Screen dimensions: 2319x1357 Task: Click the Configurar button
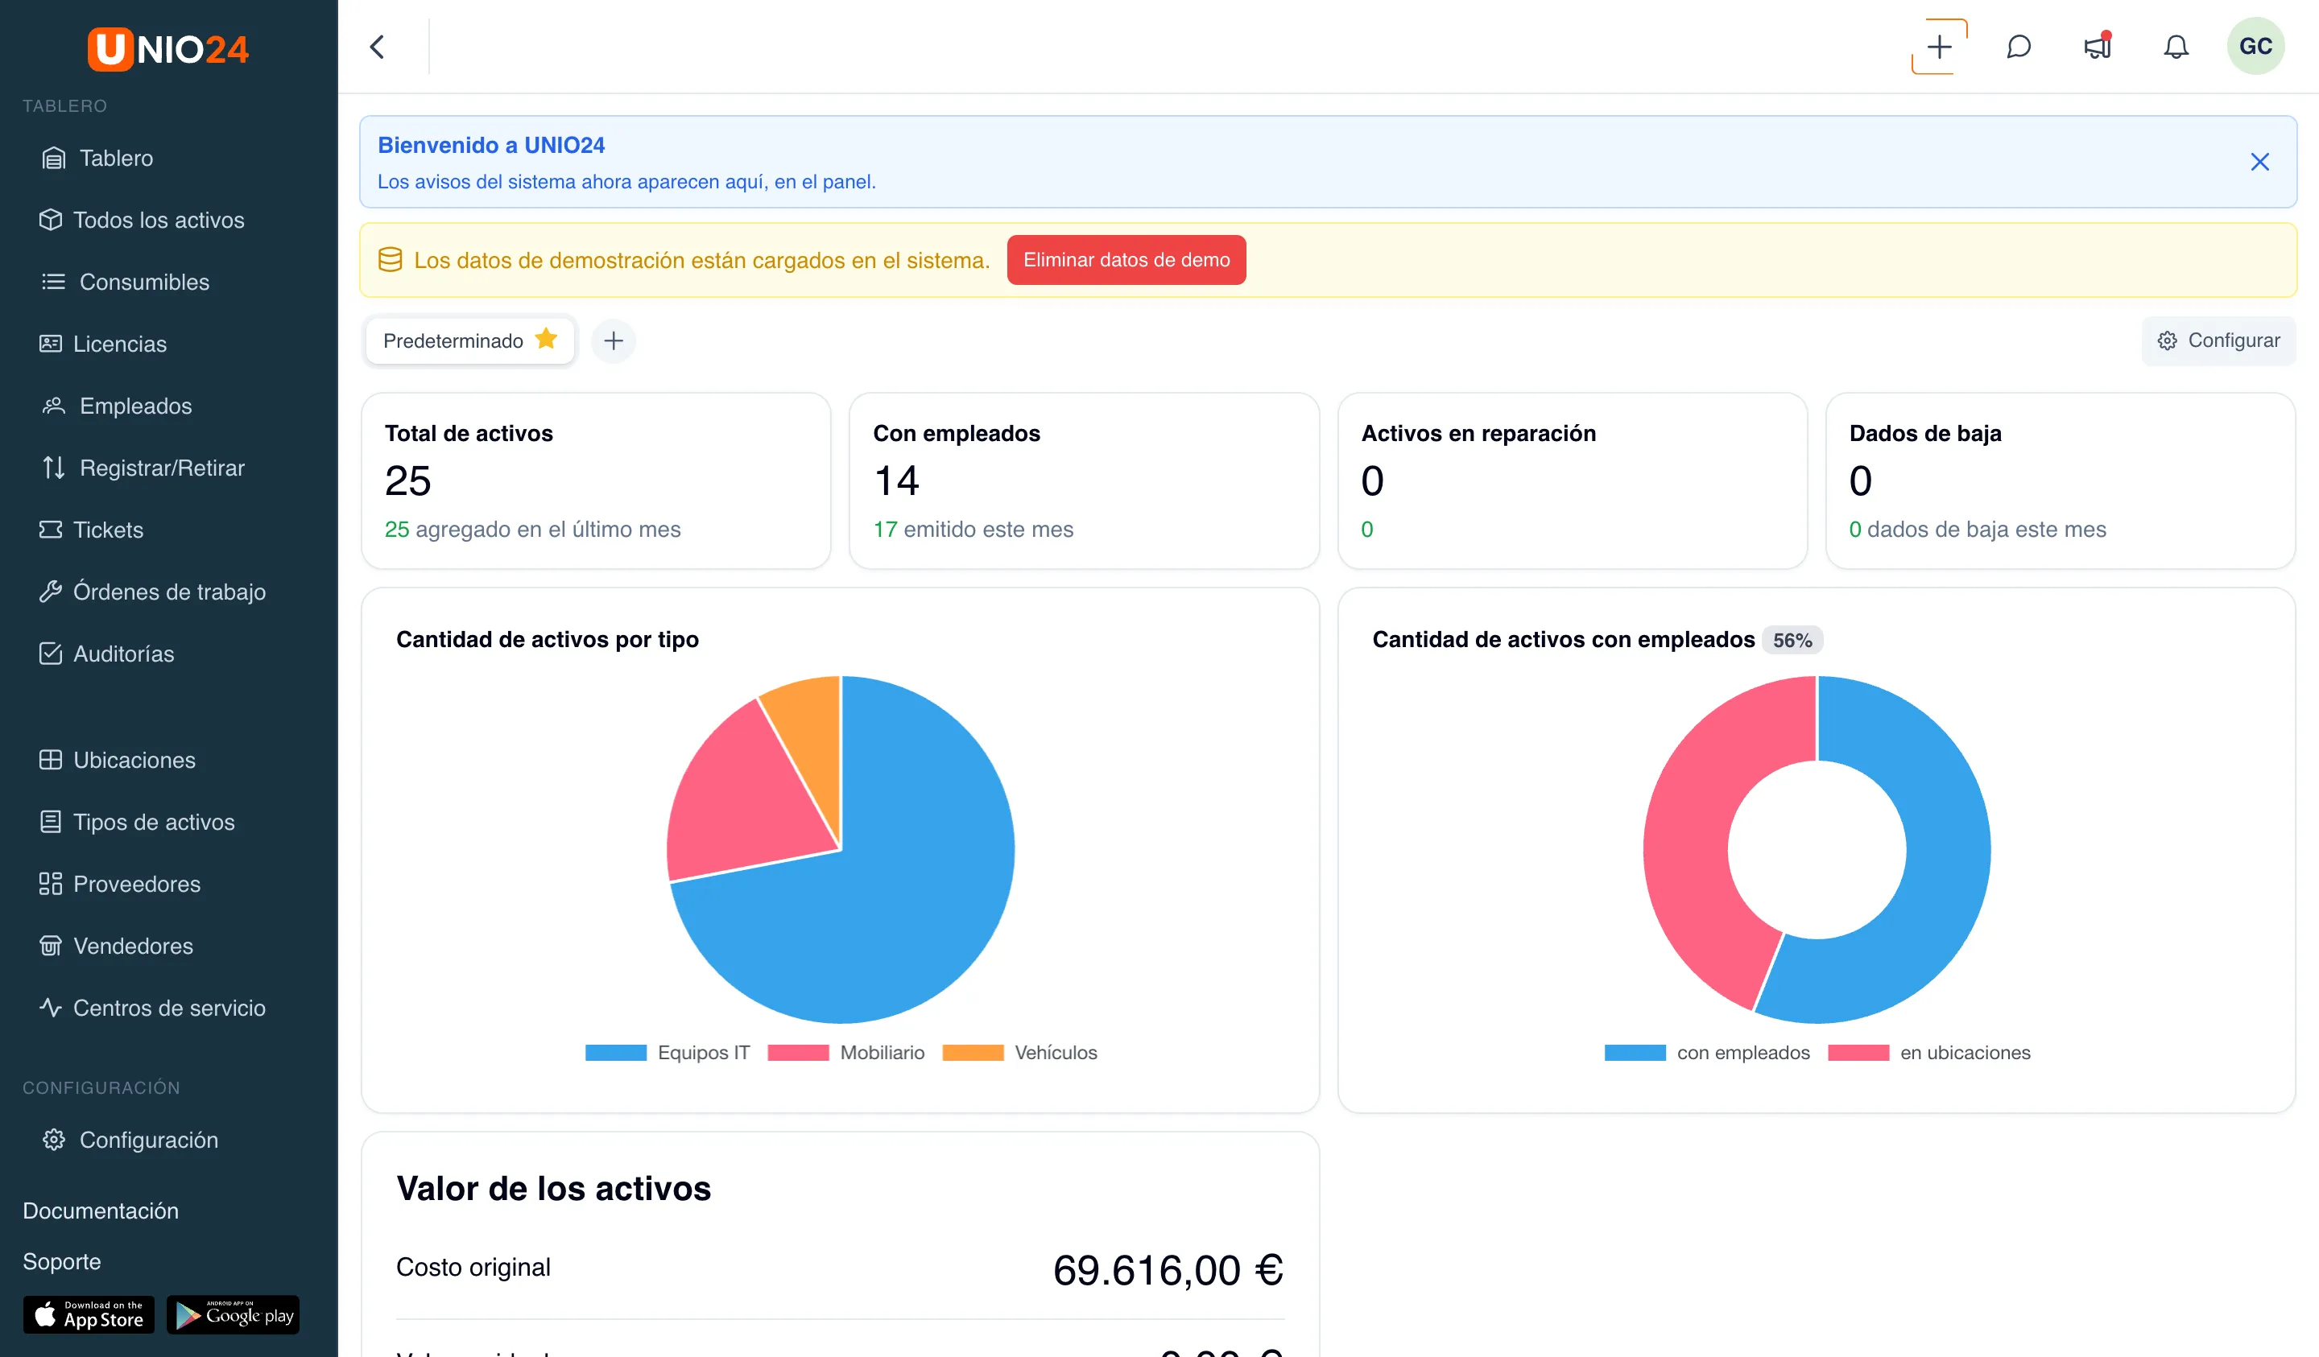point(2218,341)
